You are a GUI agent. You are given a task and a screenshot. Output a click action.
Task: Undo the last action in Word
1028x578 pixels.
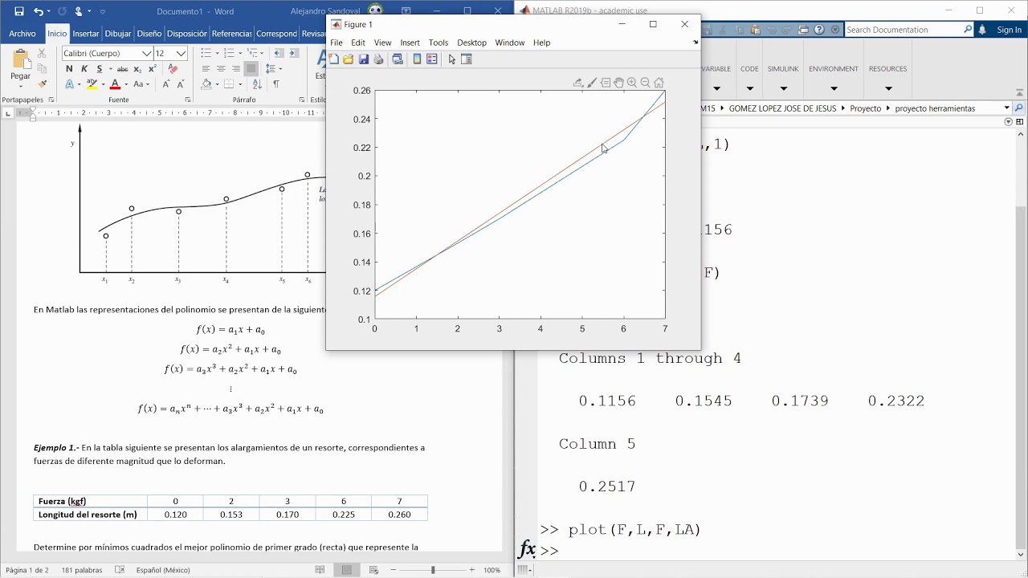pos(39,11)
